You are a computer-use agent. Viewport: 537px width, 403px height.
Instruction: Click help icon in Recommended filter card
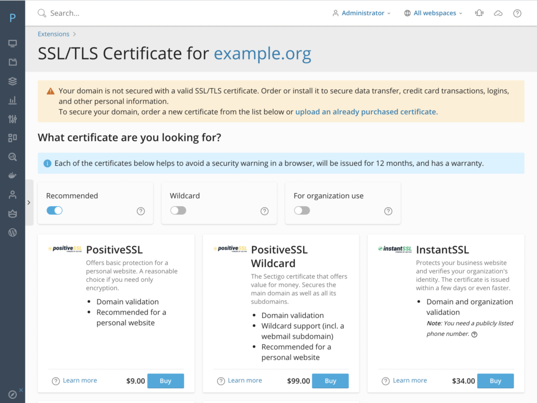click(141, 211)
